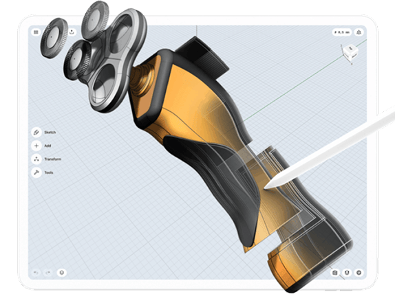Click the Tools label
395x294 pixels.
[x=49, y=172]
